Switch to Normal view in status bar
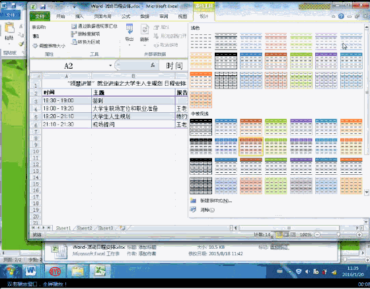This screenshot has width=370, height=289. point(279,234)
